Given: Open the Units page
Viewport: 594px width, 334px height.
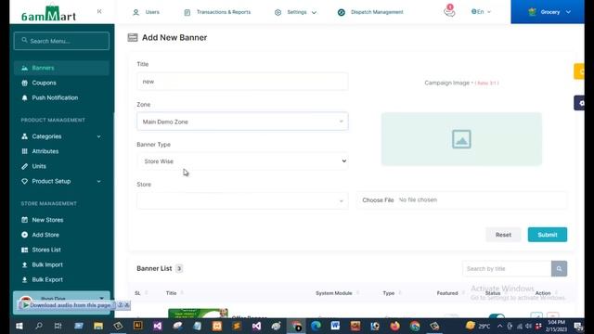Looking at the screenshot, I should [x=39, y=166].
